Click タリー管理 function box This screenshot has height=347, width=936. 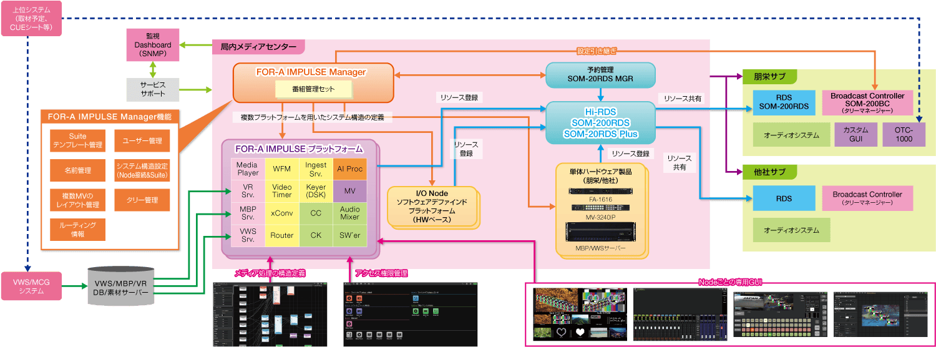click(x=142, y=200)
